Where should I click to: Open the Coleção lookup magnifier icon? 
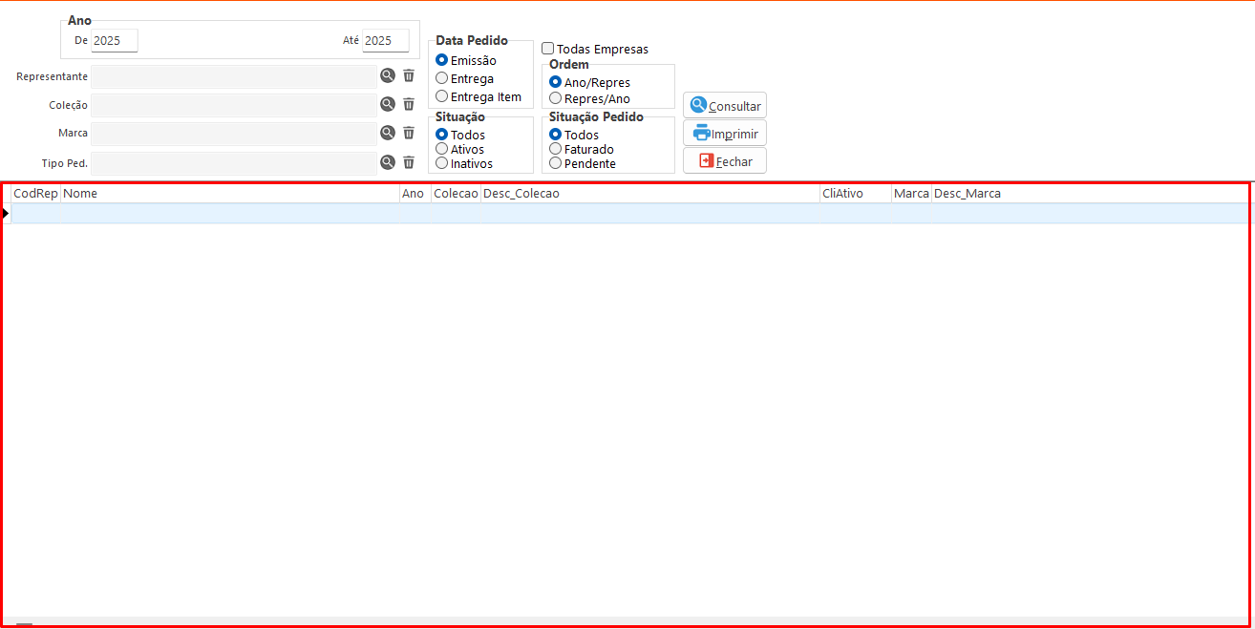pos(388,105)
